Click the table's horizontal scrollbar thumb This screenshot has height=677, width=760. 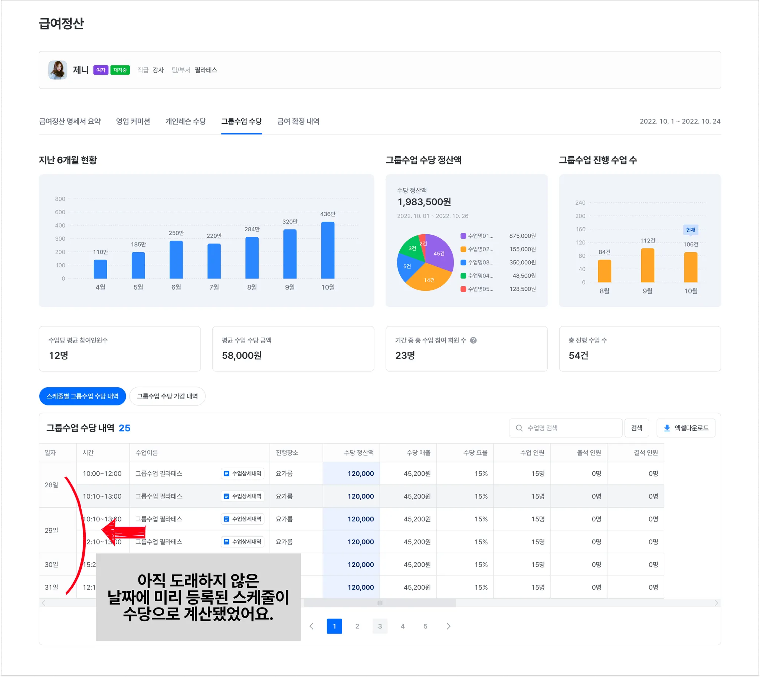(x=380, y=603)
